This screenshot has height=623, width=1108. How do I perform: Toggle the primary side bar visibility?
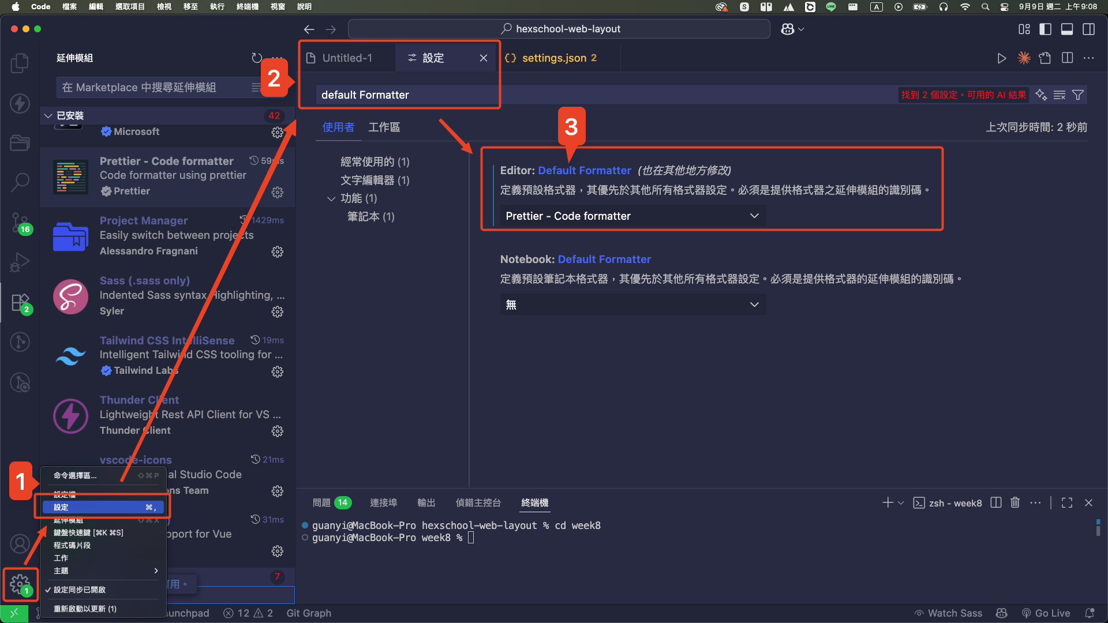click(1045, 29)
